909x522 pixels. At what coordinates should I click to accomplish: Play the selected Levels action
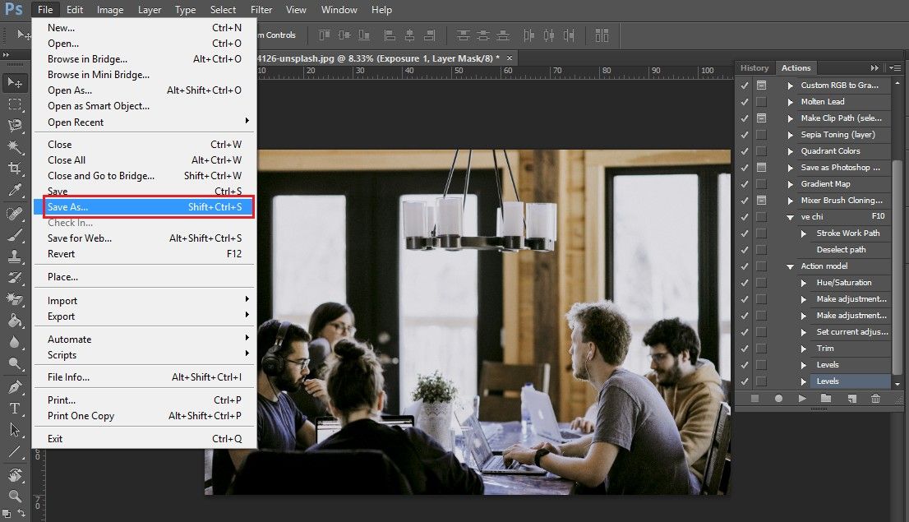[x=802, y=398]
